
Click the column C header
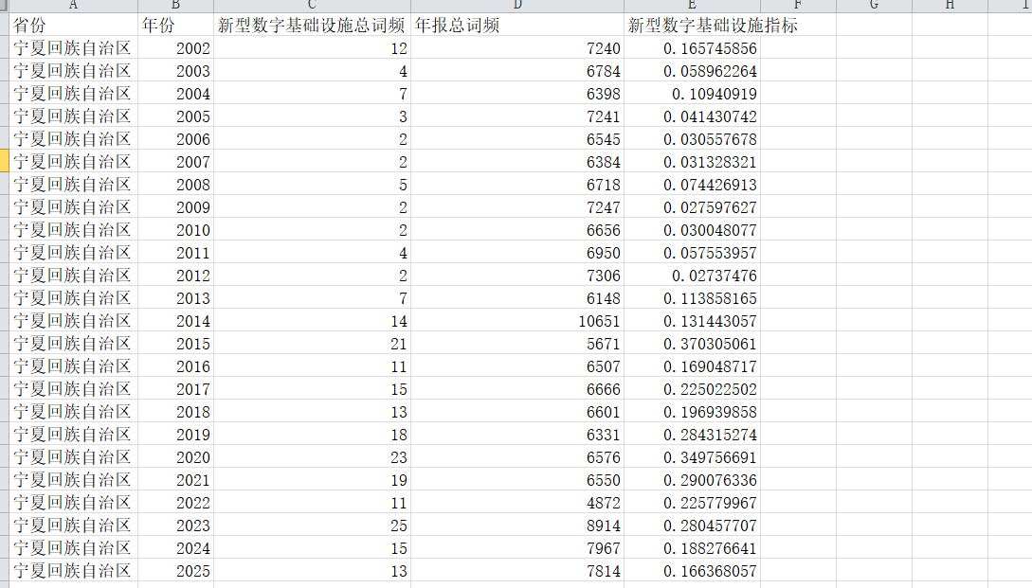[312, 6]
